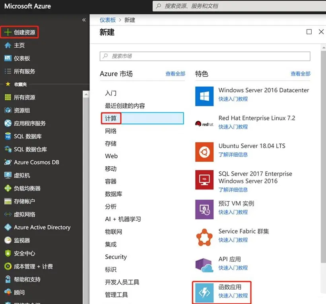This screenshot has width=326, height=304.
Task: Click the star icon beside 收藏夹
Action: click(x=8, y=84)
